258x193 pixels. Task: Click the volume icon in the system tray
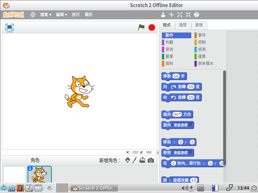click(x=185, y=188)
